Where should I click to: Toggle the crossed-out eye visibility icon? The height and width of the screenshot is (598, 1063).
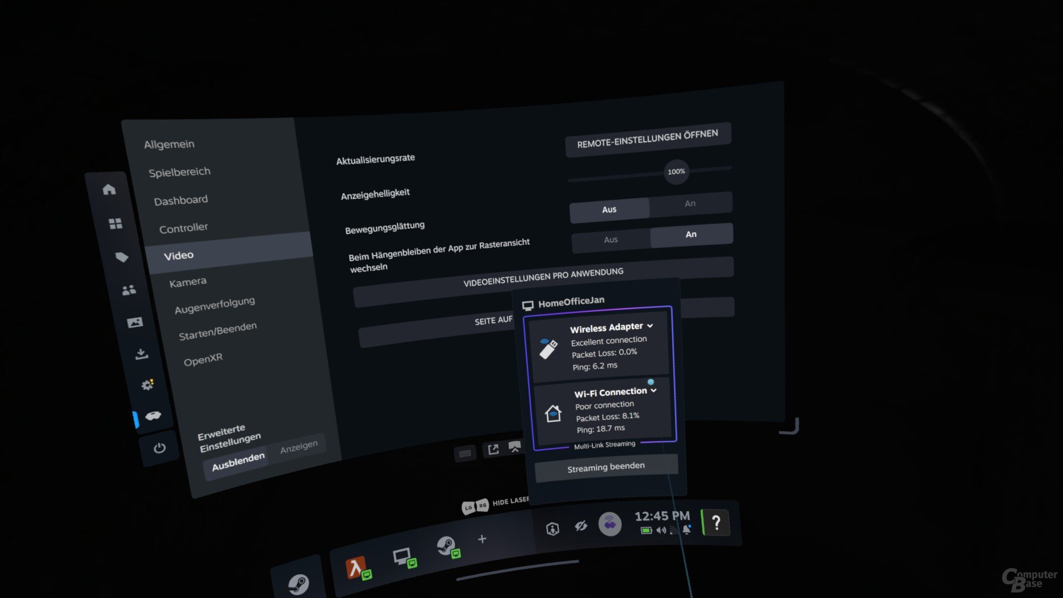point(581,525)
